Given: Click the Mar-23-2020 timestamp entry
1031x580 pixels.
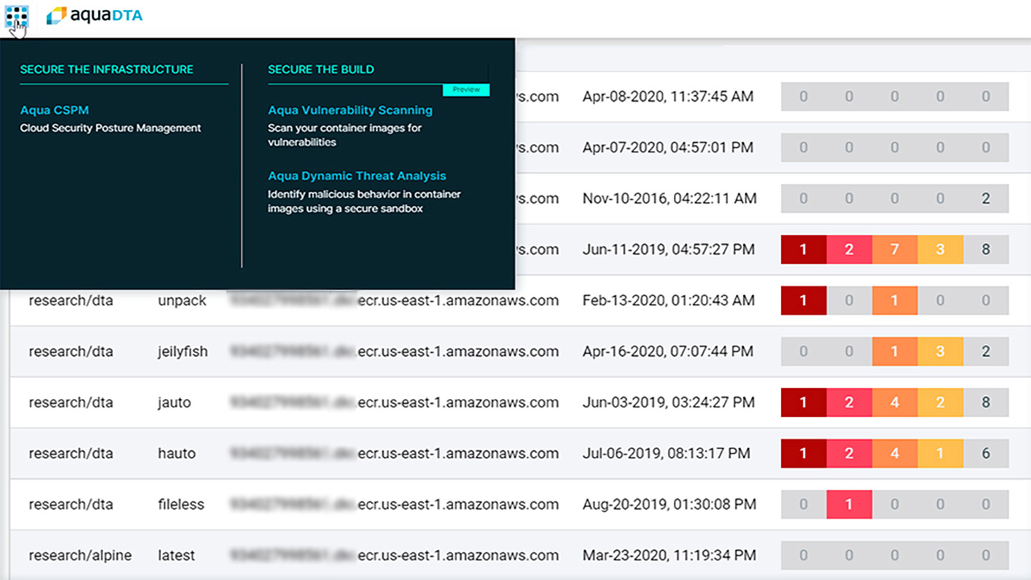Looking at the screenshot, I should [x=670, y=555].
